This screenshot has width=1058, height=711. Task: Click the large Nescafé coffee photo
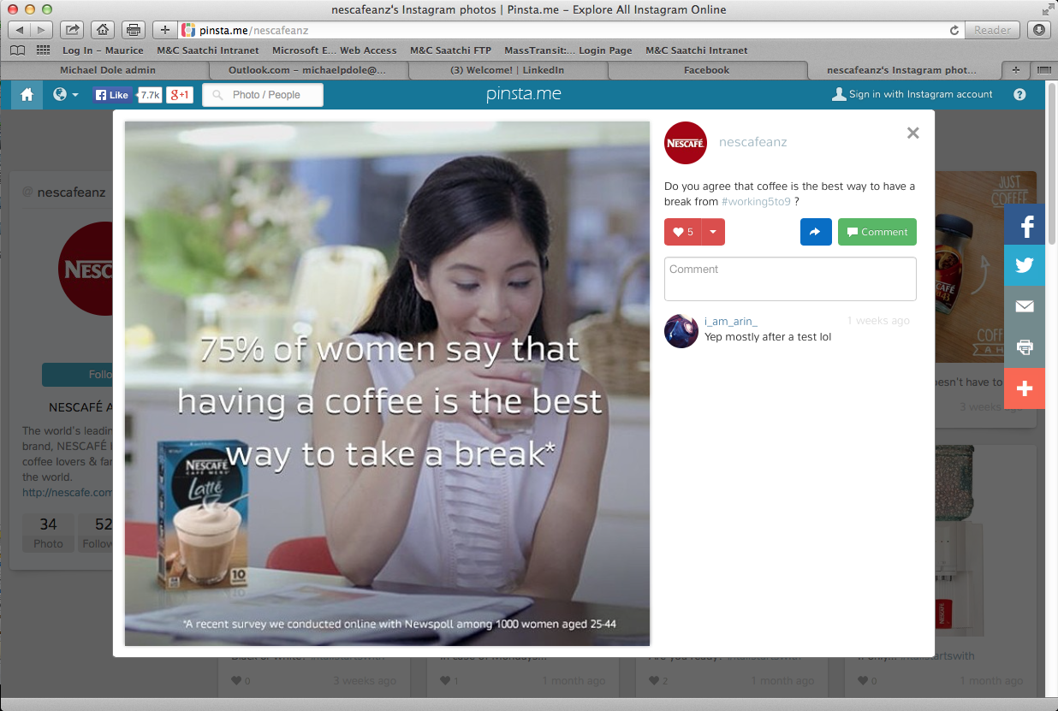(x=387, y=383)
